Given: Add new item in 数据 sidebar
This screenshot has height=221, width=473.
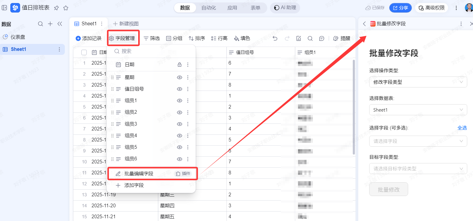Looking at the screenshot, I should [51, 24].
